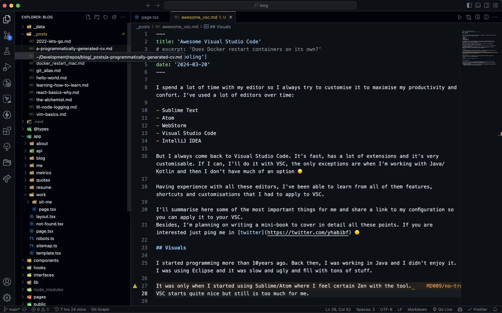Open Extensions view in activity bar
Image resolution: width=502 pixels, height=313 pixels.
point(7,131)
